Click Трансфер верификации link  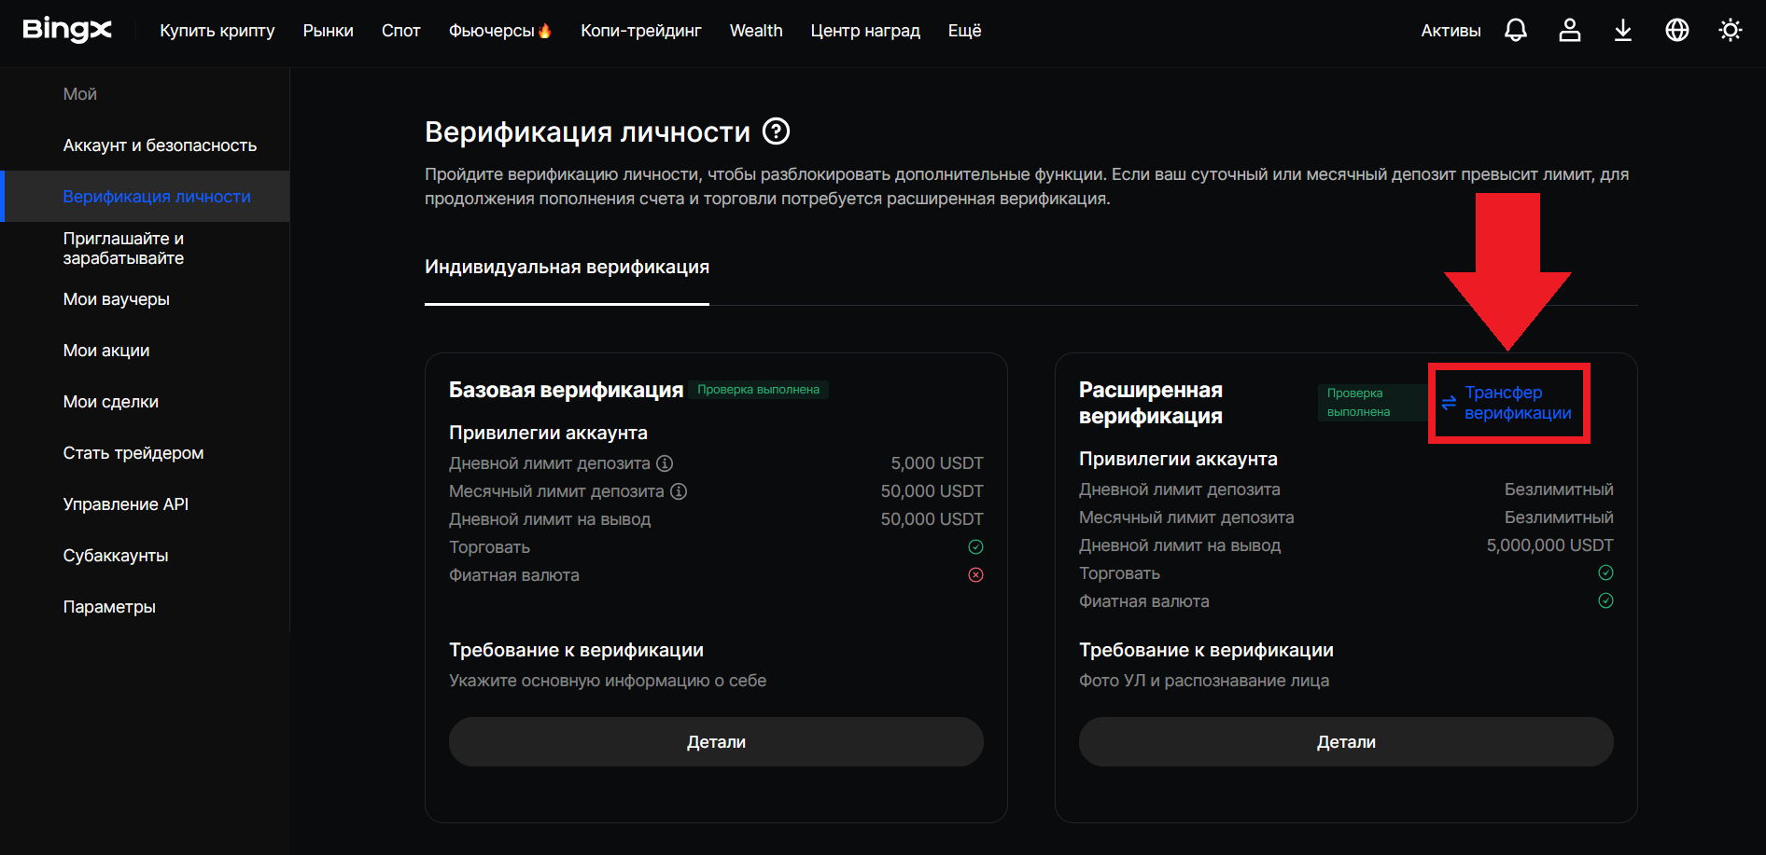pos(1517,403)
